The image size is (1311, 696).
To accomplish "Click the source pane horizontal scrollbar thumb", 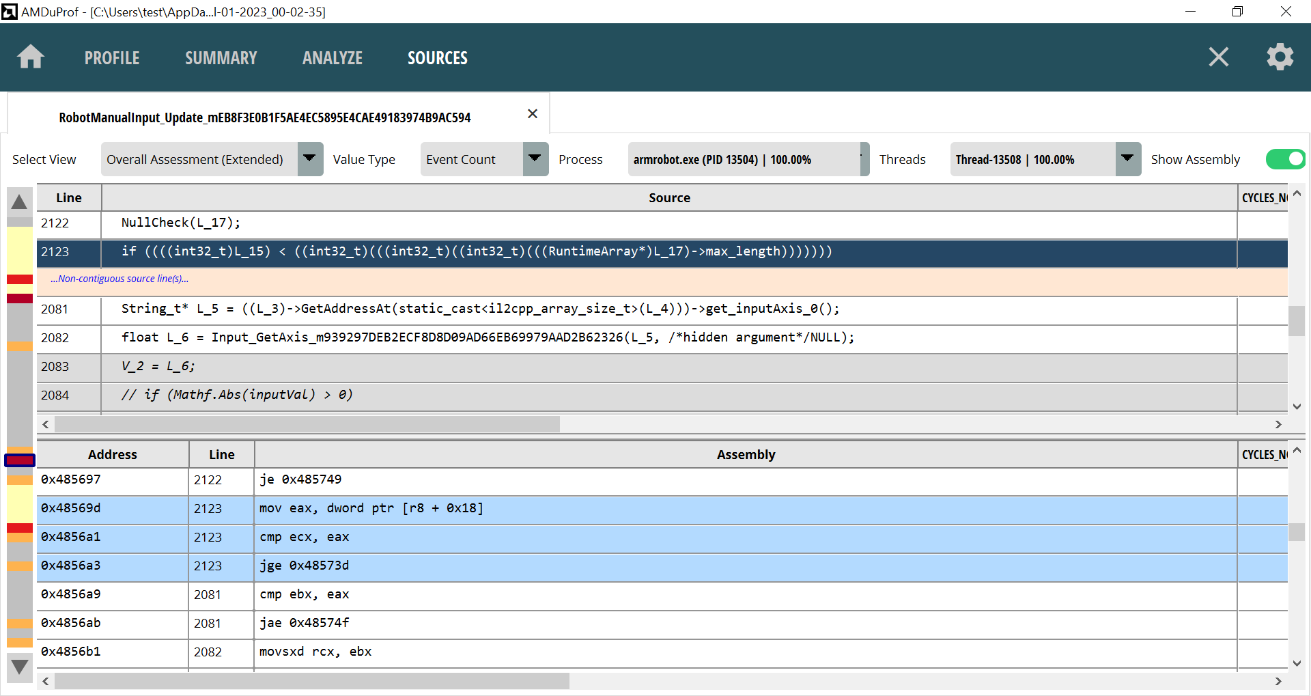I will [x=307, y=424].
